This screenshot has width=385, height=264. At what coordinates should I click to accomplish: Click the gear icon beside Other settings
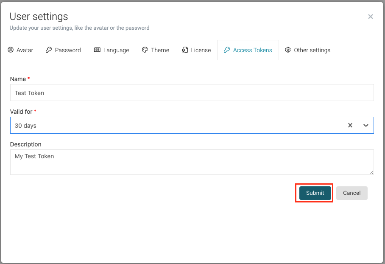(x=288, y=50)
